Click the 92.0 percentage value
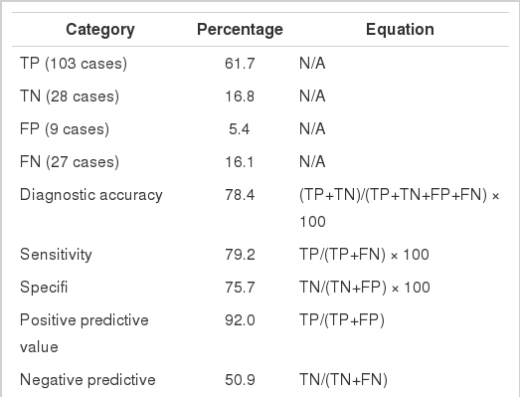The image size is (520, 397). tap(240, 320)
